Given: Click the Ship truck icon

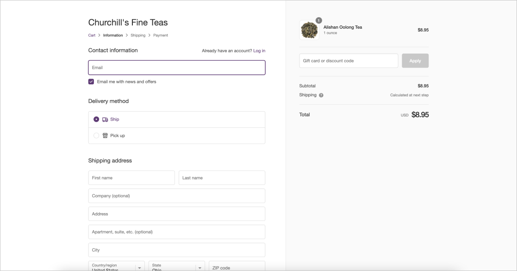Looking at the screenshot, I should 105,120.
